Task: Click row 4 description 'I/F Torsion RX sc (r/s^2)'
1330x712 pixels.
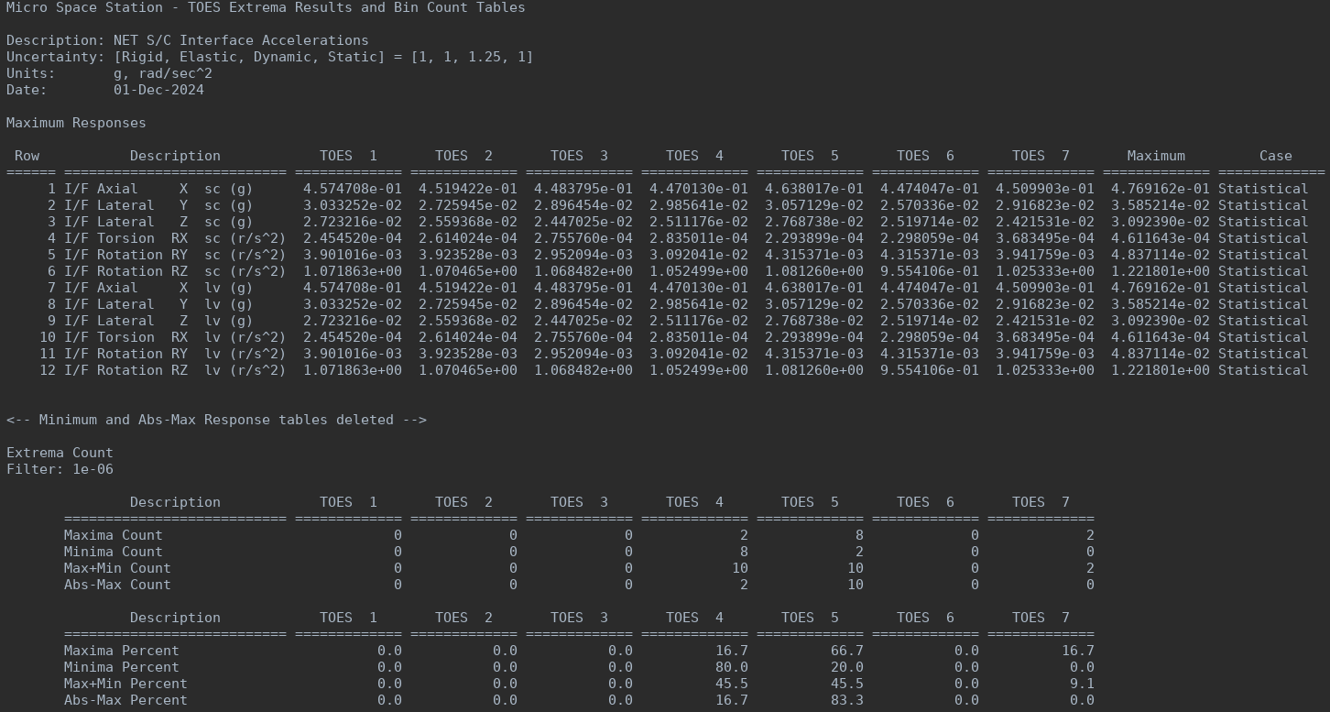Action: (175, 238)
